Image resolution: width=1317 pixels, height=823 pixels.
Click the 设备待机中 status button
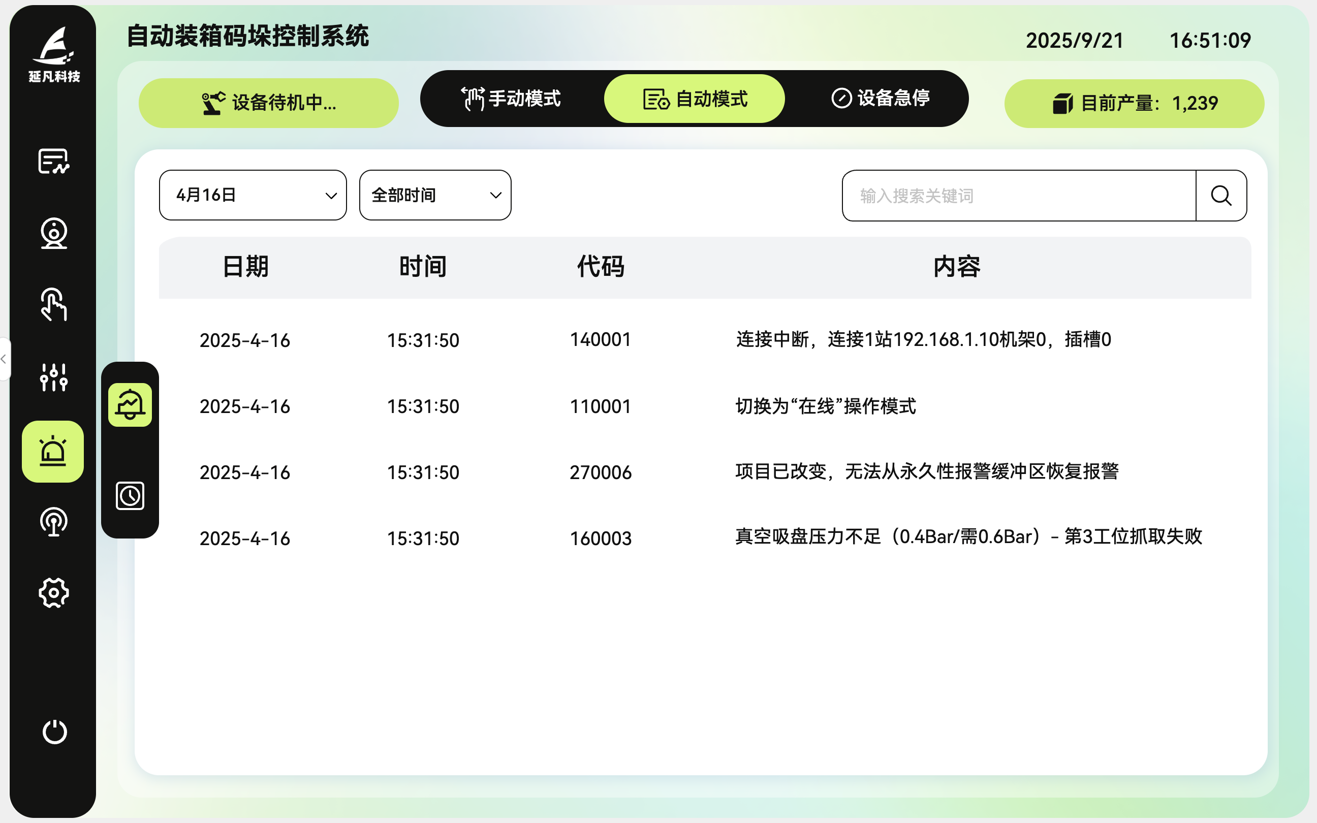click(268, 103)
